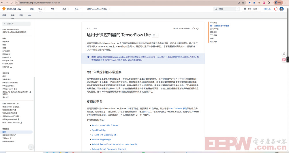Click the star icon in the note box

(x=88, y=57)
